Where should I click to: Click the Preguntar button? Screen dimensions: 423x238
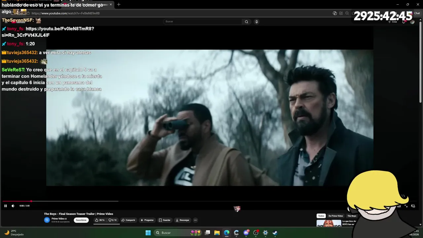(x=147, y=220)
